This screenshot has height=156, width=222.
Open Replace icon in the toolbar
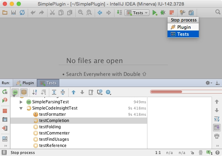(x=89, y=12)
